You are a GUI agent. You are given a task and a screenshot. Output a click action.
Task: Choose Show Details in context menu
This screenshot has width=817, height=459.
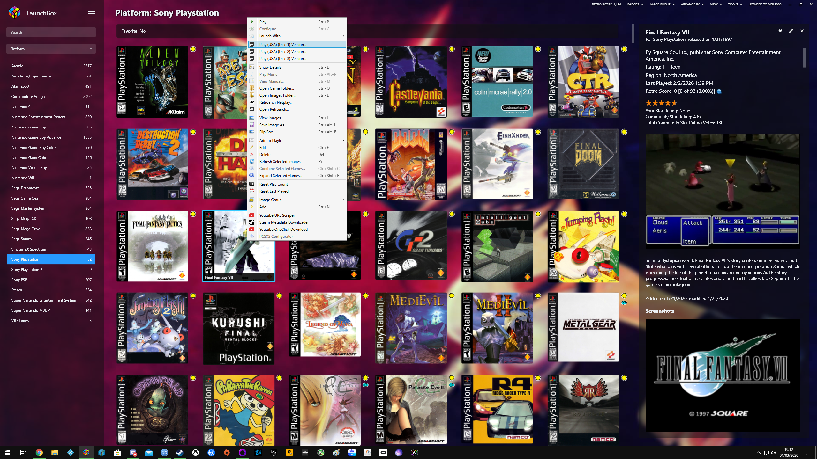coord(297,67)
